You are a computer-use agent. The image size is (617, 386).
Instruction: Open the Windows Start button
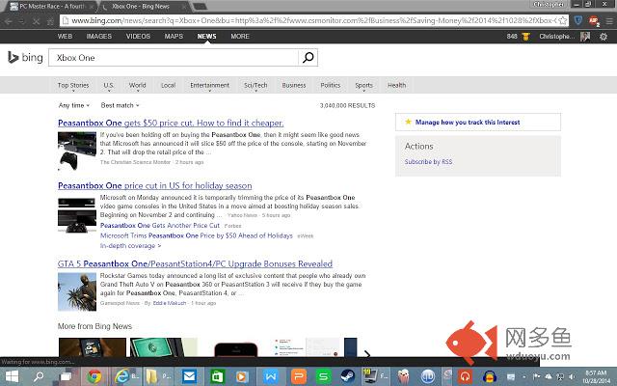pos(12,376)
